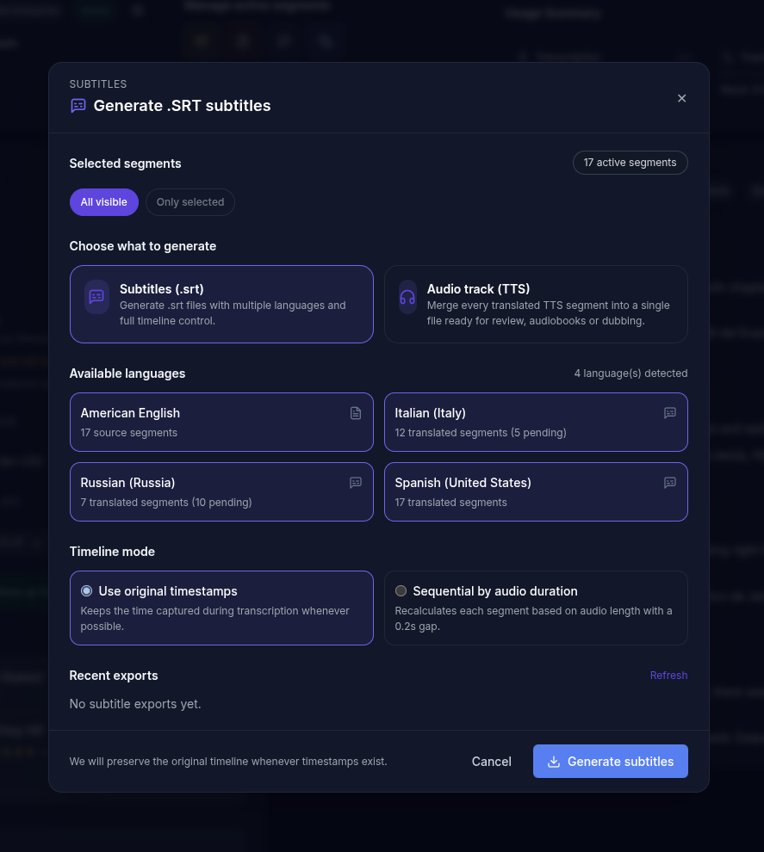
Task: Click the download icon in Generate subtitles
Action: [x=554, y=762]
